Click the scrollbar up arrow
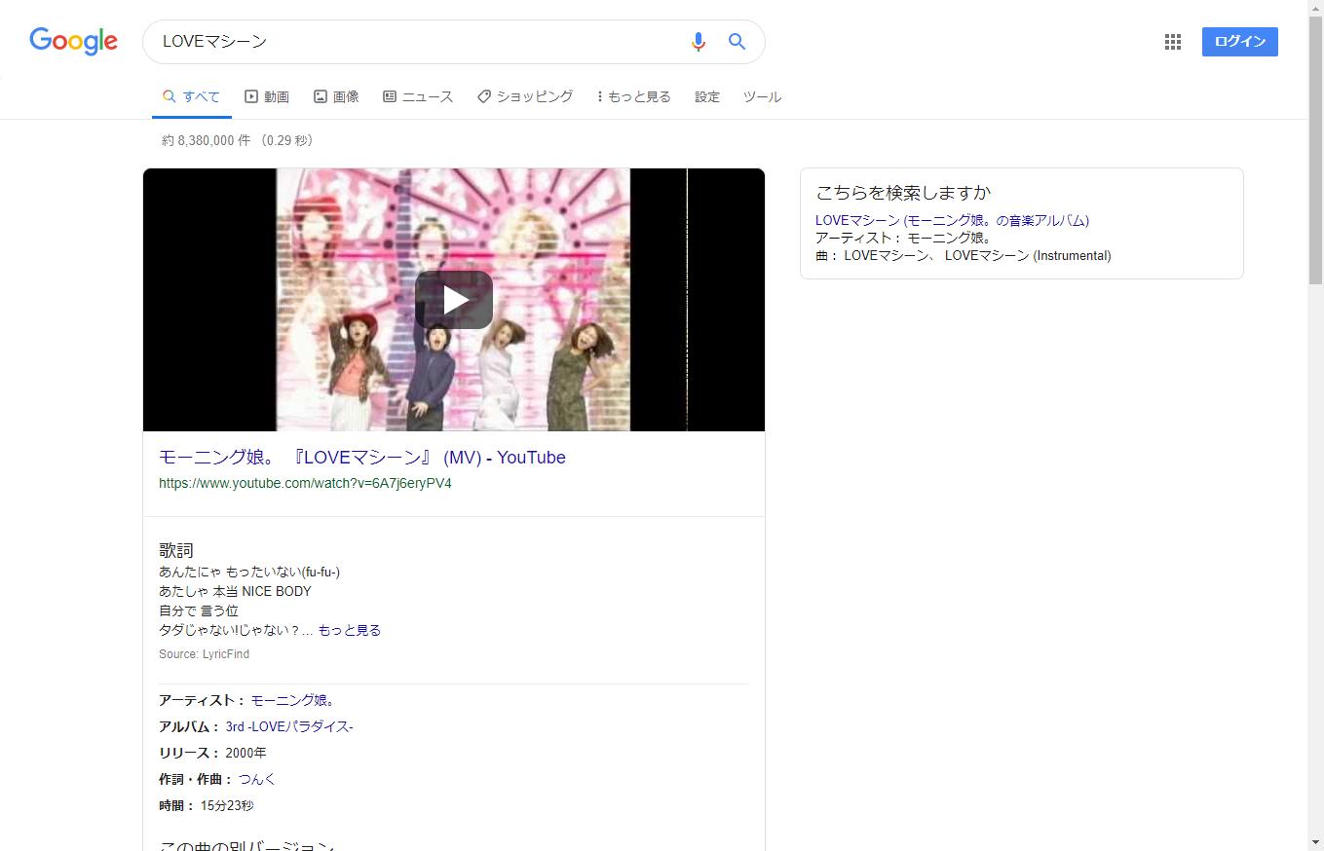The height and width of the screenshot is (851, 1324). click(1315, 8)
